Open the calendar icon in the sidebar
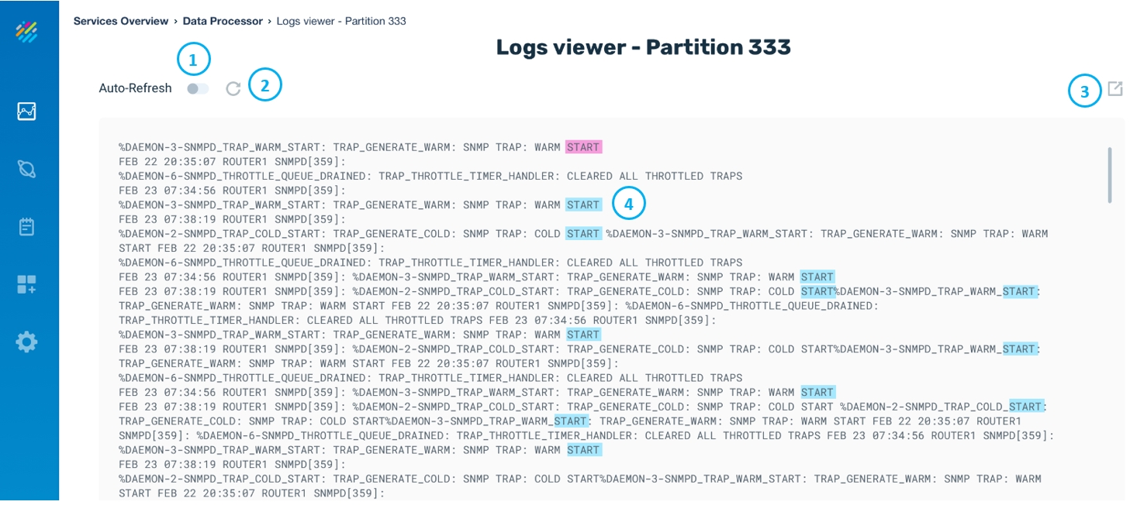1137x505 pixels. 26,227
